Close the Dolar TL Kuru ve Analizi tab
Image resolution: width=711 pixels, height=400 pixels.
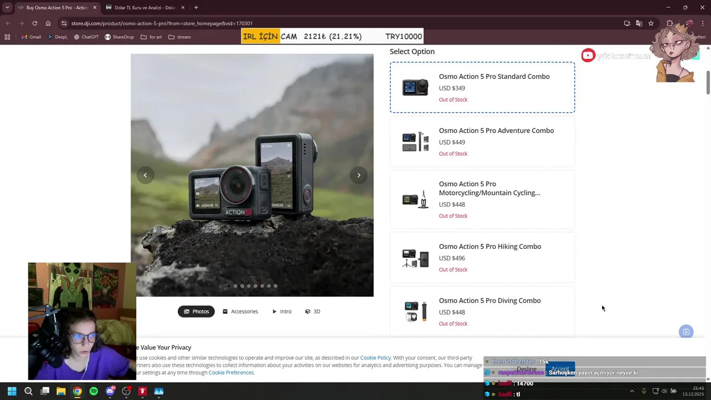point(183,8)
